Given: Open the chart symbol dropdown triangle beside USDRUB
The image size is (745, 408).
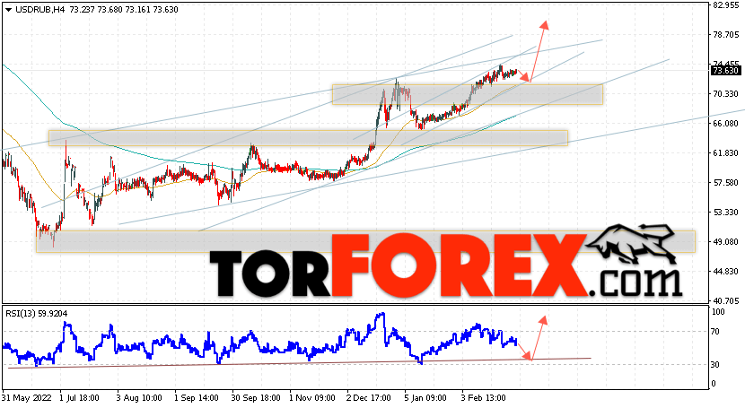Looking at the screenshot, I should point(8,10).
